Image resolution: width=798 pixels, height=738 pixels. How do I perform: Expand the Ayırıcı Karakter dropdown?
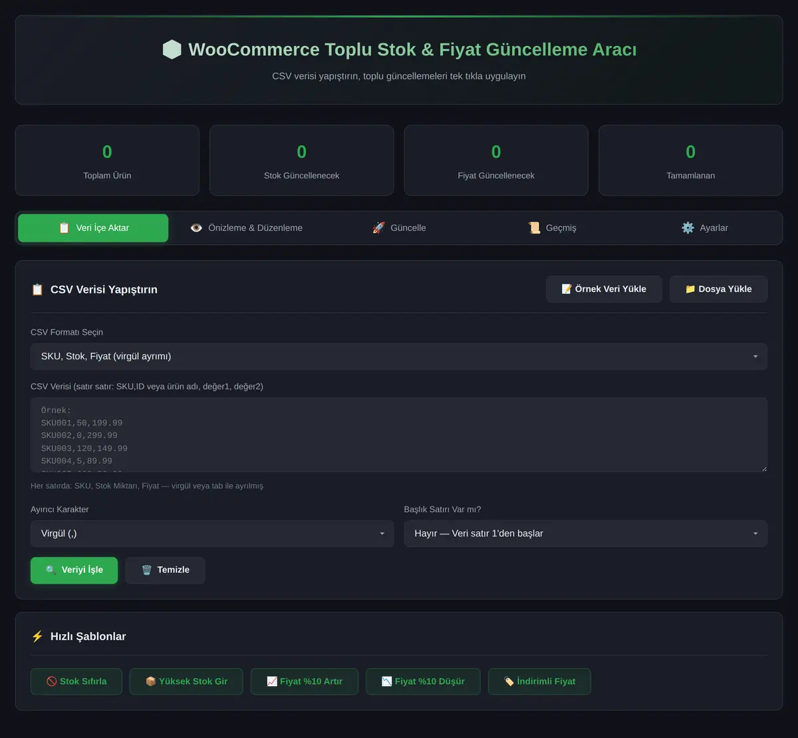point(212,533)
